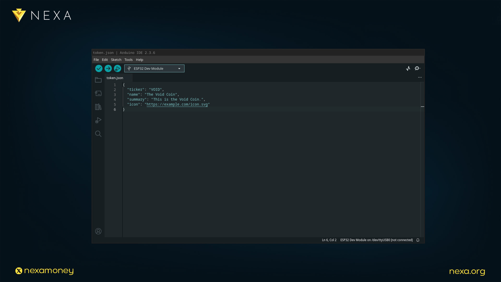Click the Ln 6, Col 2 status indicator
Screen dimensions: 501x282
point(329,240)
